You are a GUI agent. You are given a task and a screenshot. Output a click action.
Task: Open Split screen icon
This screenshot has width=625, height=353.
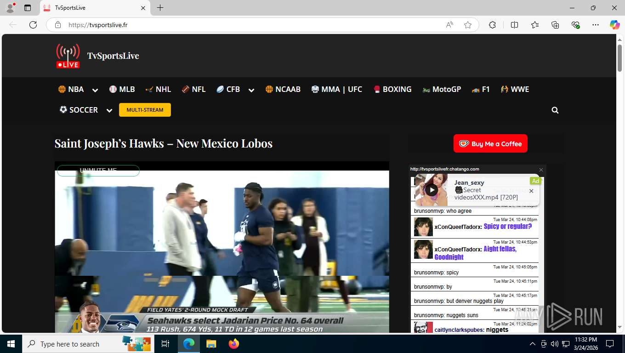point(514,25)
